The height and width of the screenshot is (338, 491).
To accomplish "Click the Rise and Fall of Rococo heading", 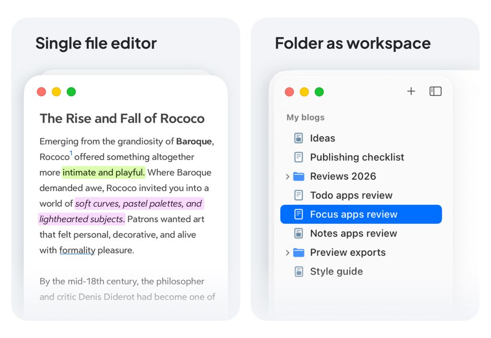I will [122, 119].
